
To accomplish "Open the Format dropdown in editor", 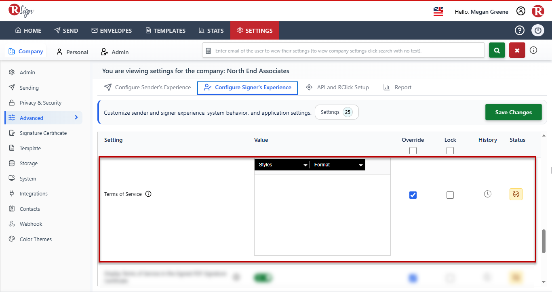I will point(338,165).
